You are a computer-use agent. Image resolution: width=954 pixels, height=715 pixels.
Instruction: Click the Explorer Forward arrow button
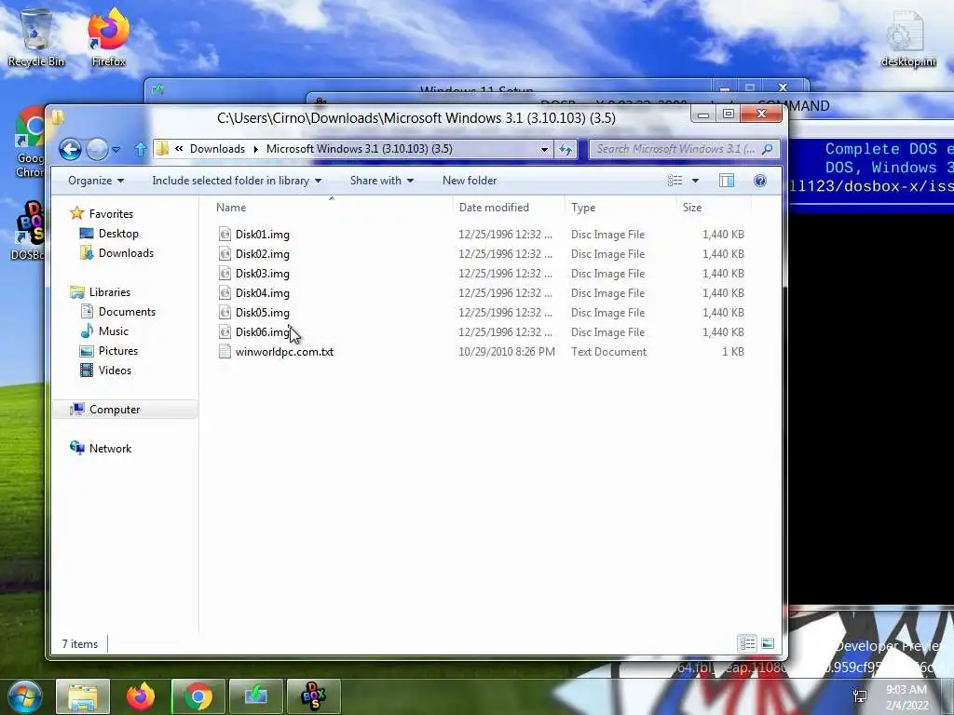(x=97, y=149)
